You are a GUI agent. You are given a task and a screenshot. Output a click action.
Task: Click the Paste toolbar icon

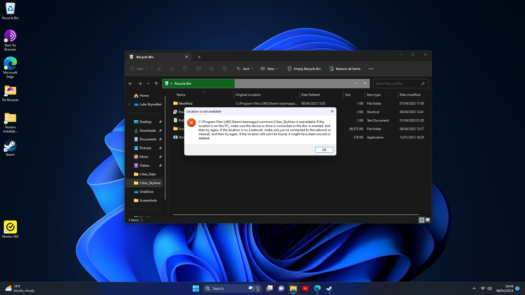coord(185,69)
